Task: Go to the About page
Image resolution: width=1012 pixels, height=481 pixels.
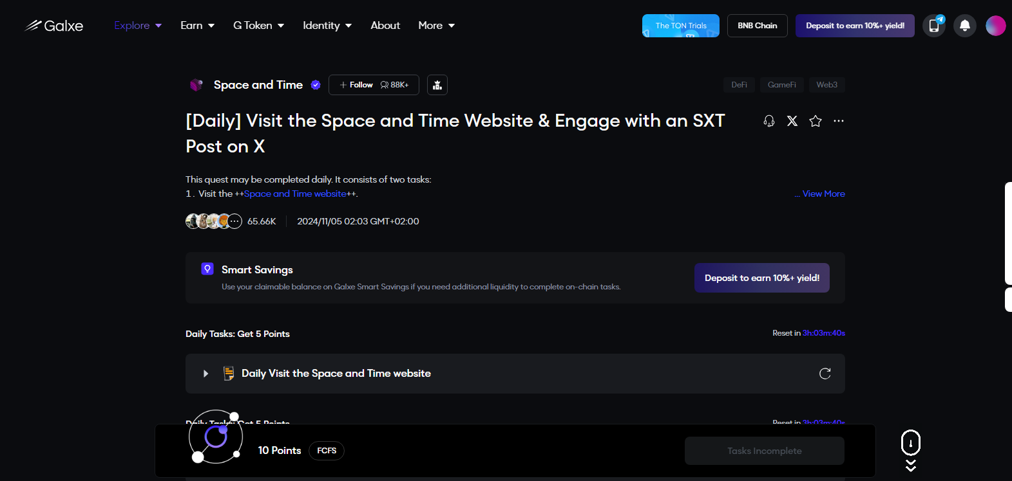Action: pyautogui.click(x=385, y=26)
